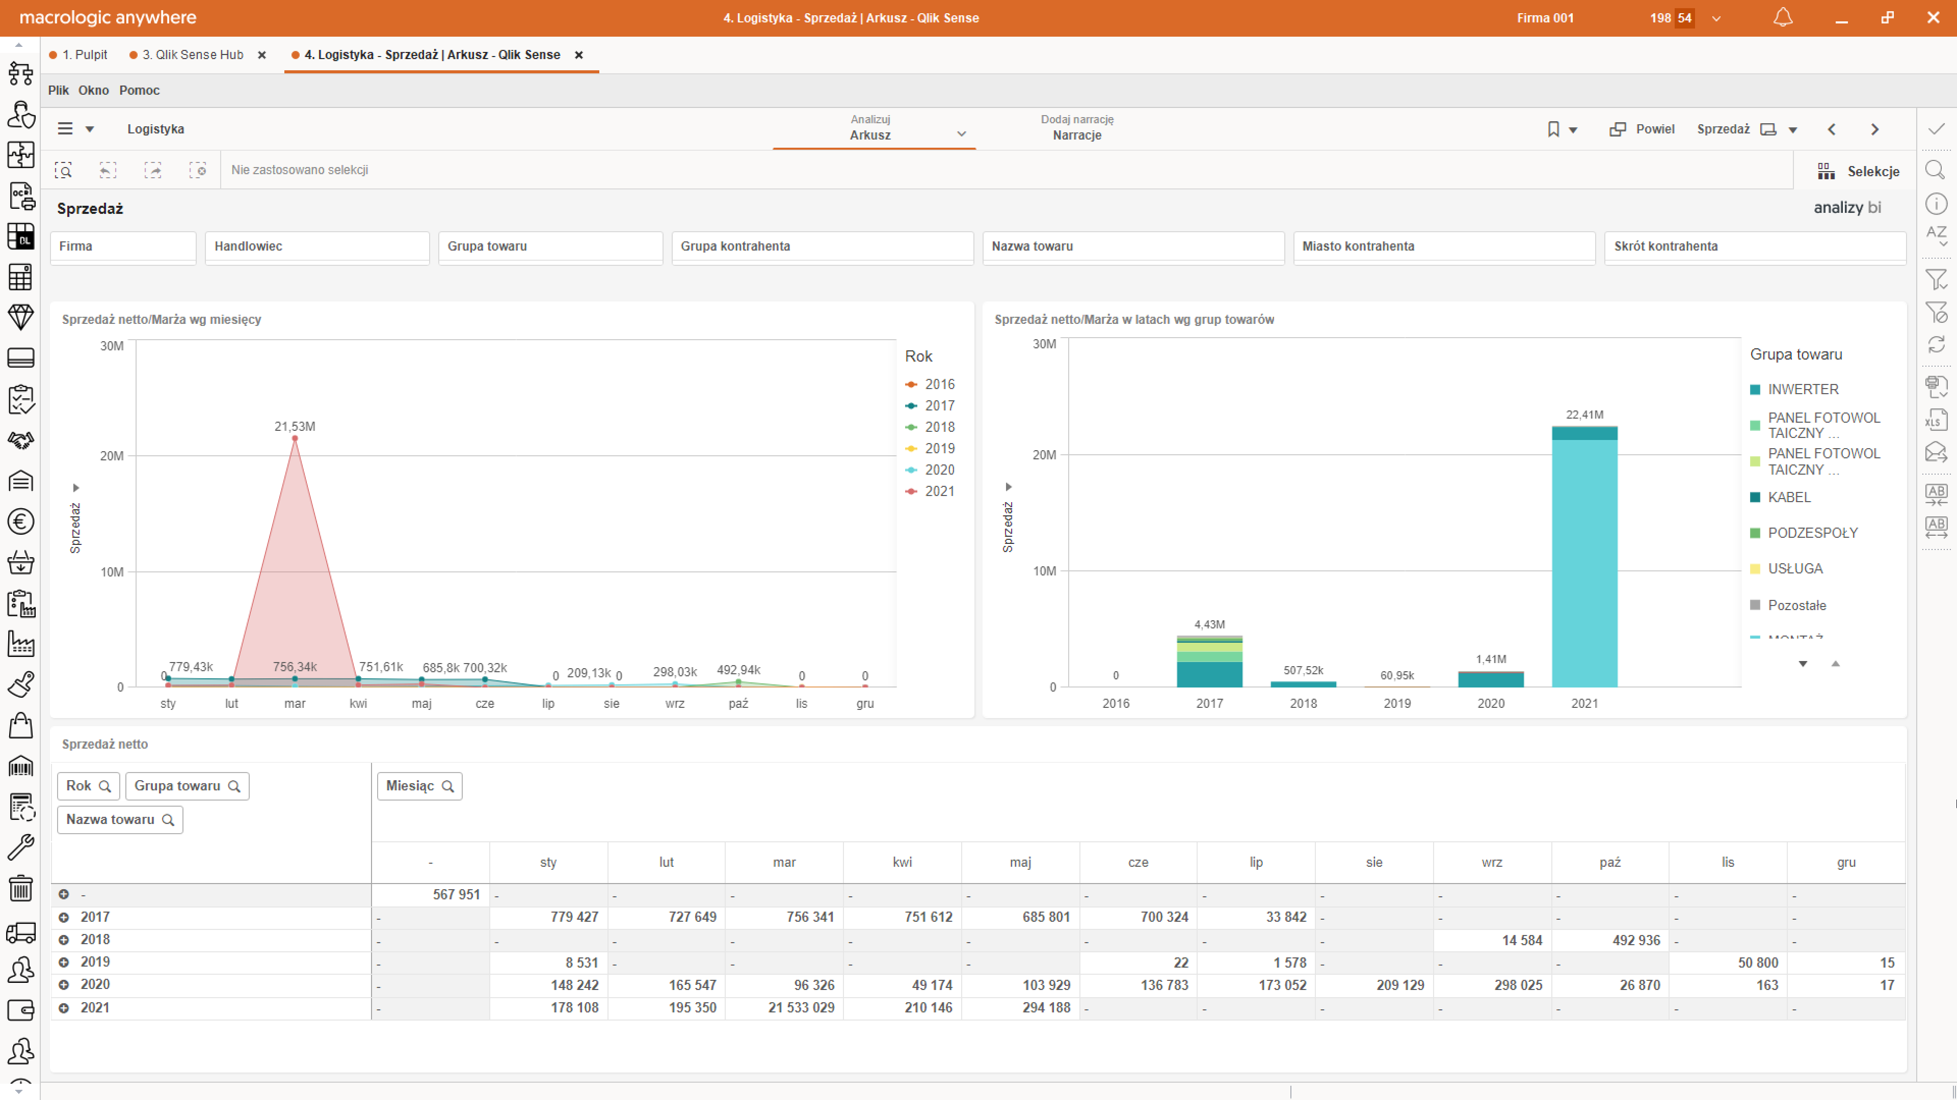Click the Powiel button

1642,129
